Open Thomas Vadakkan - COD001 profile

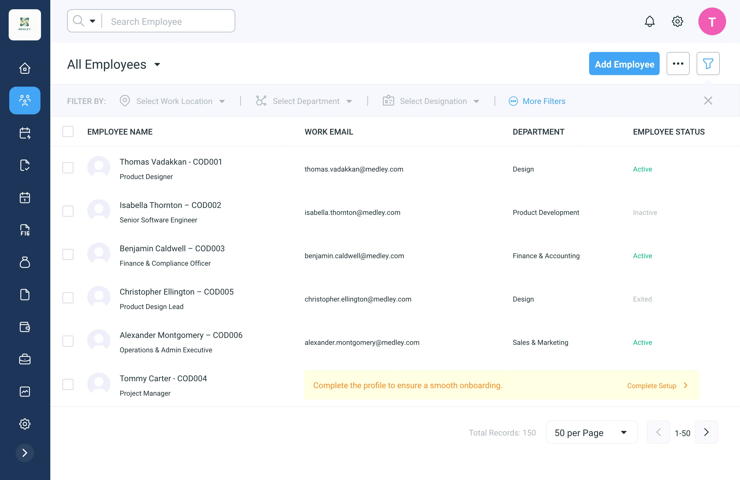171,162
